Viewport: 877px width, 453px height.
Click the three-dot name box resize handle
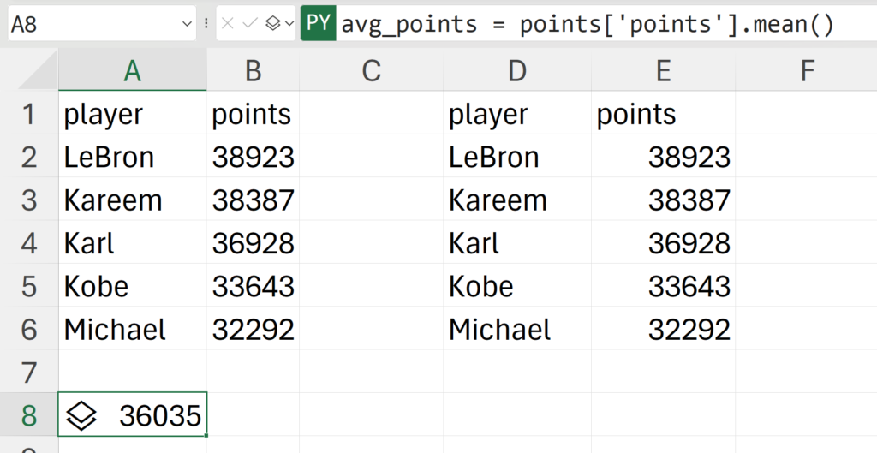pyautogui.click(x=206, y=24)
